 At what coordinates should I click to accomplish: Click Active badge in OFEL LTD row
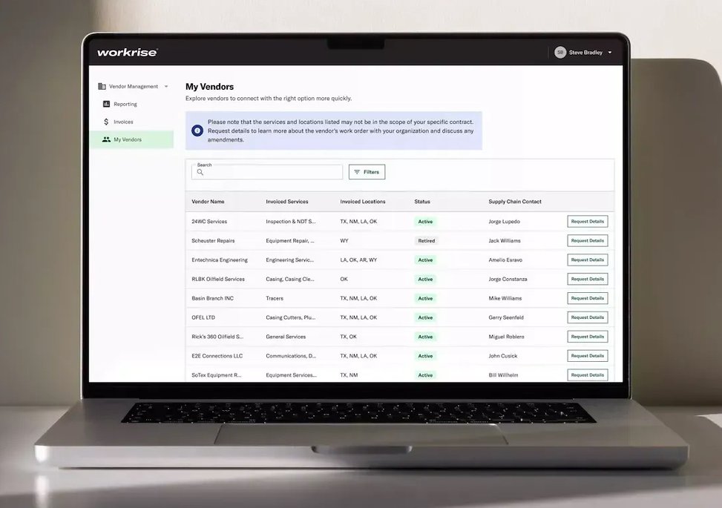point(425,317)
